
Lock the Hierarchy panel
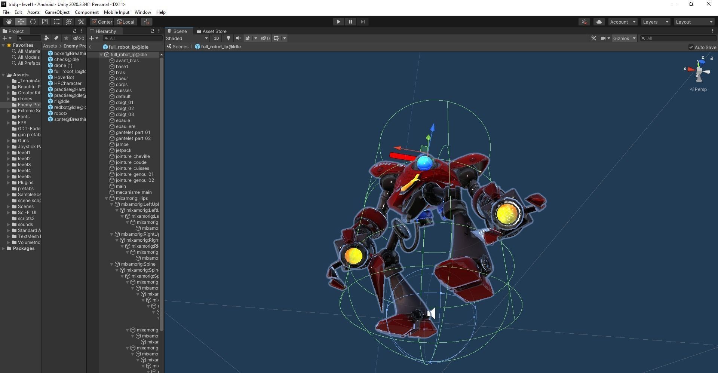point(152,31)
